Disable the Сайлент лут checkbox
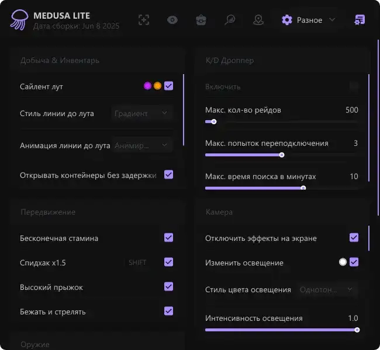The height and width of the screenshot is (350, 380). 168,86
